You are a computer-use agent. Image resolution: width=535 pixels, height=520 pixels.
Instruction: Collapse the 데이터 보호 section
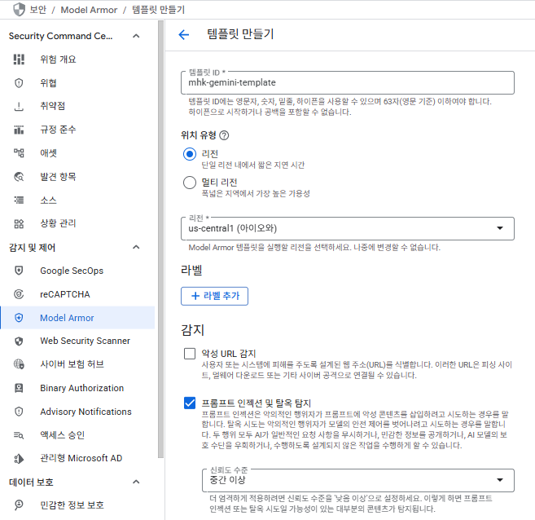(136, 482)
